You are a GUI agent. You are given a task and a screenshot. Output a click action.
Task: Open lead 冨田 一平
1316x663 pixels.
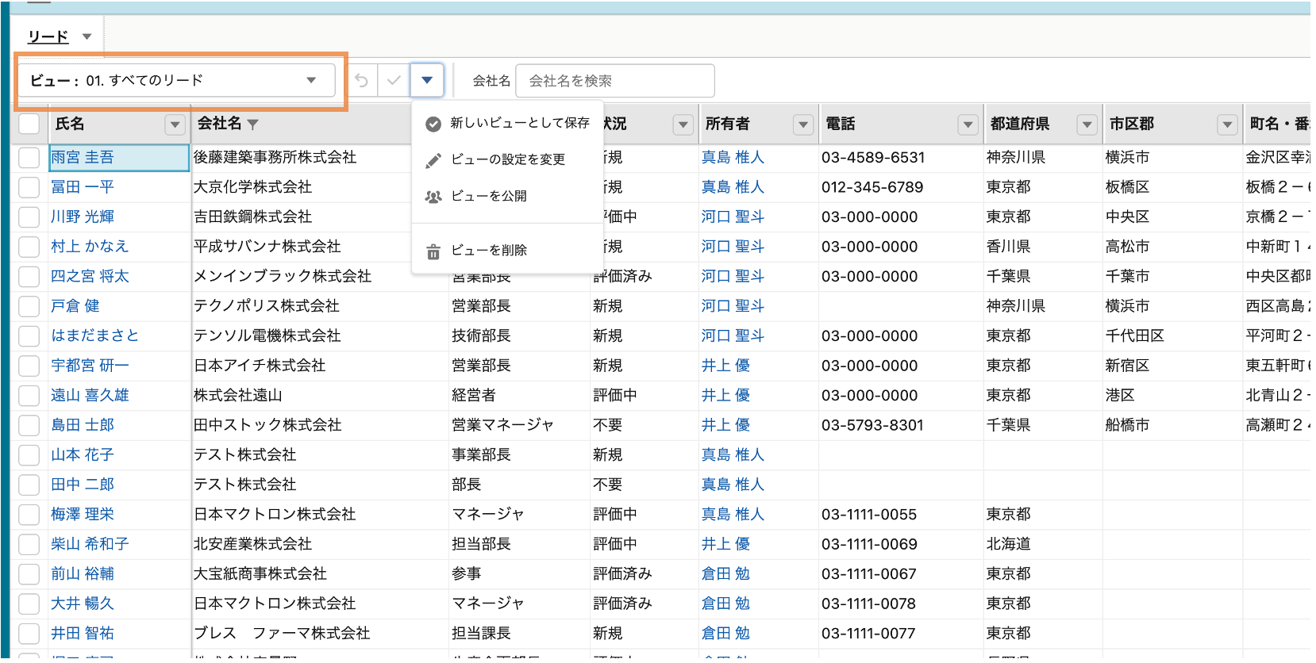tap(83, 187)
